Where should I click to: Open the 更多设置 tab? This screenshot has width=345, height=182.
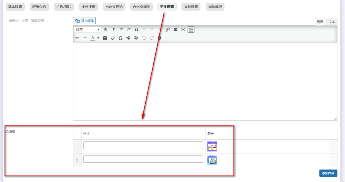click(x=167, y=7)
